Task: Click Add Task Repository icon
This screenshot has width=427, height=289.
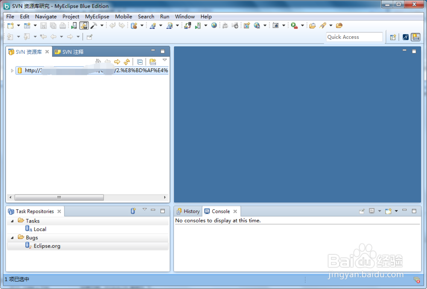Action: 133,211
